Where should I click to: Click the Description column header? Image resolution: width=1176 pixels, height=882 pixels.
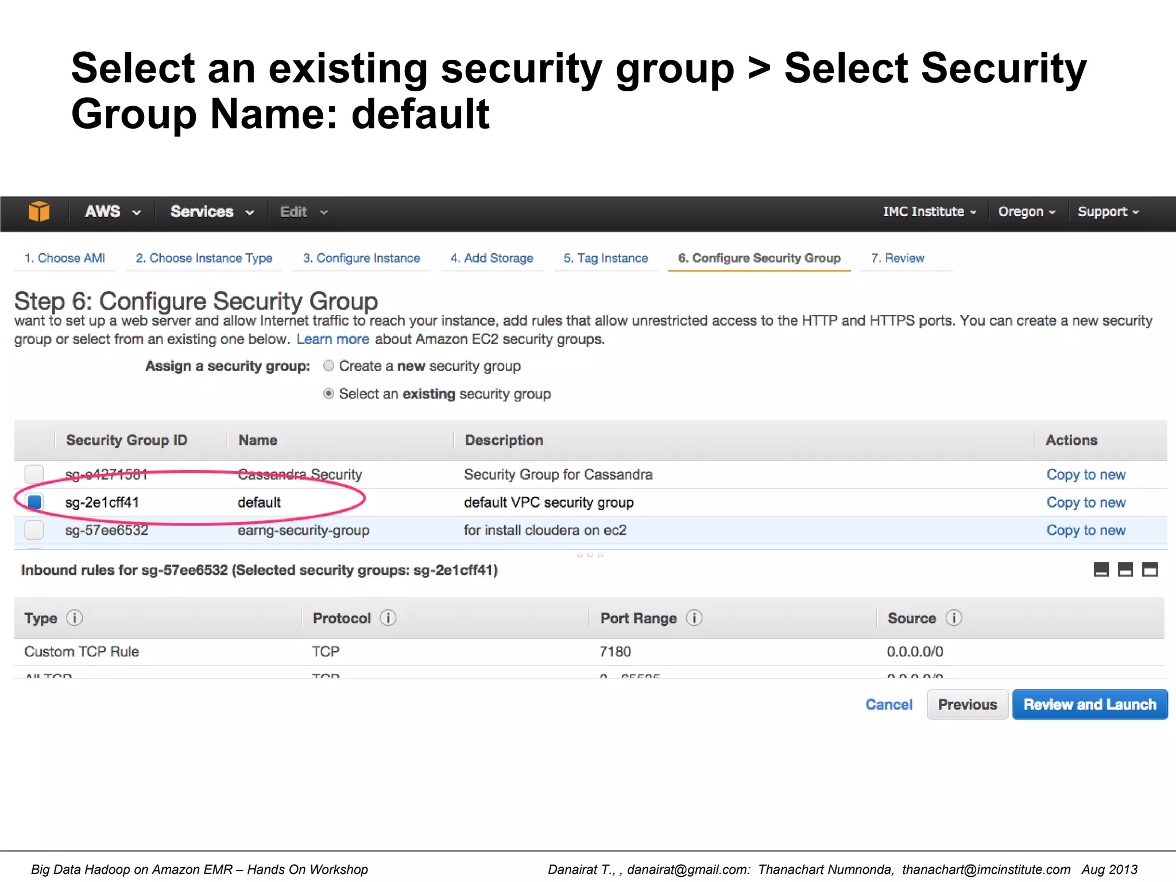coord(504,440)
